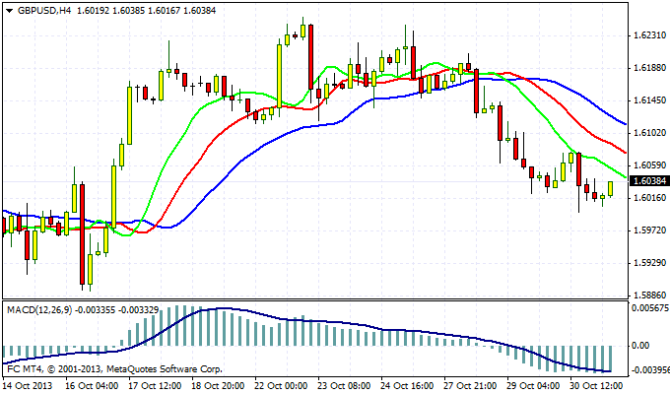Click the MACD(12,26,9) indicator label
Screen dimensions: 670x394
click(39, 310)
